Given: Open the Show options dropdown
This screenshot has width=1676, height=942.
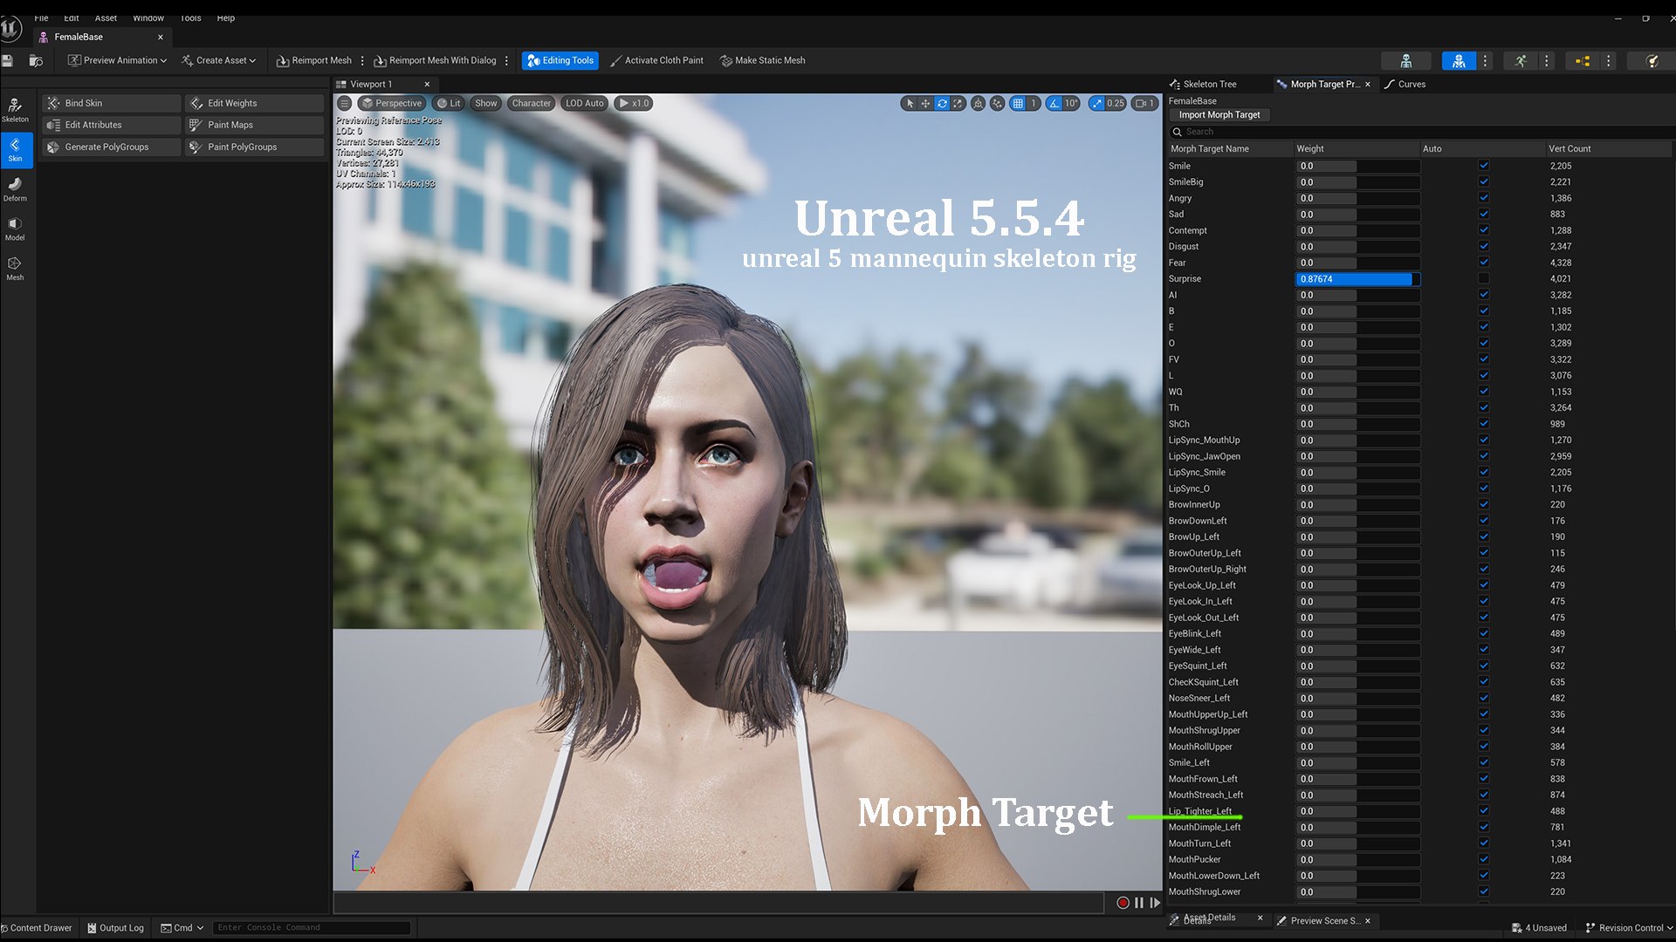Looking at the screenshot, I should [x=486, y=103].
